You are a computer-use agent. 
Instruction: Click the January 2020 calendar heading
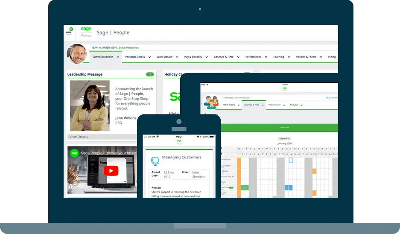pyautogui.click(x=284, y=143)
